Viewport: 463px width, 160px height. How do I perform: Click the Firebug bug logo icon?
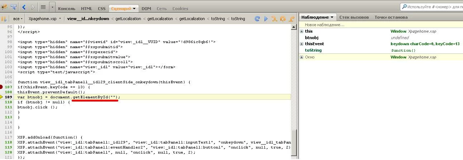(x=5, y=7)
